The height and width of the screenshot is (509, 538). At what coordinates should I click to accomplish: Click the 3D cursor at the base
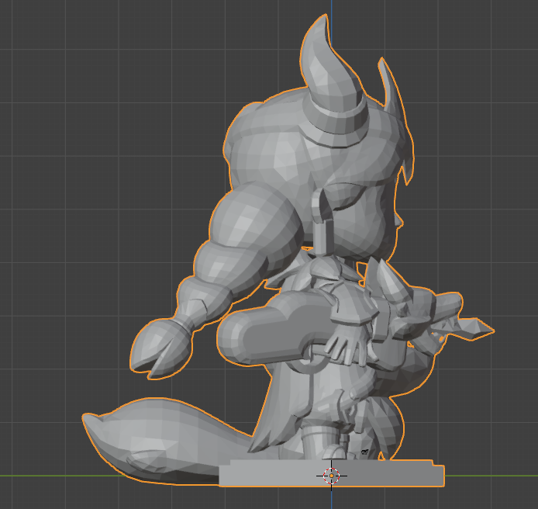[x=331, y=475]
